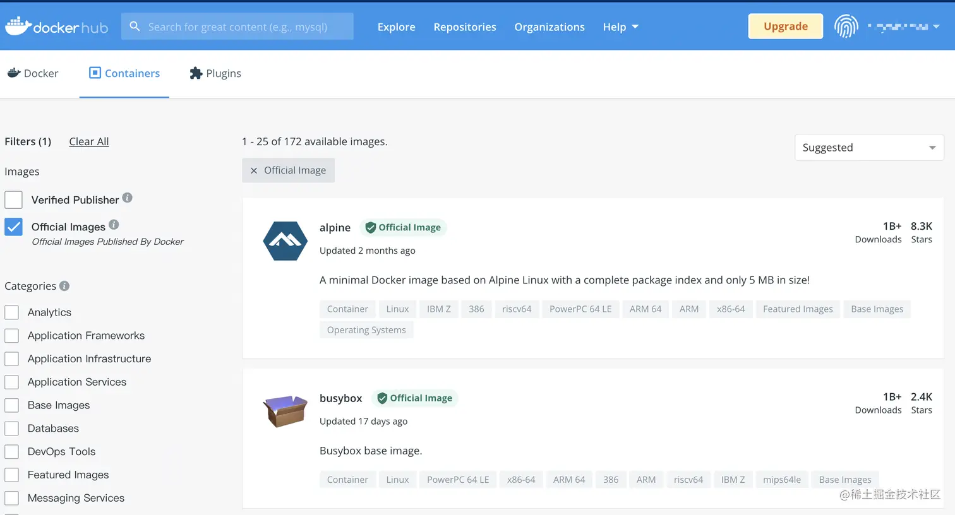
Task: Open the busybox image title
Action: [x=341, y=398]
